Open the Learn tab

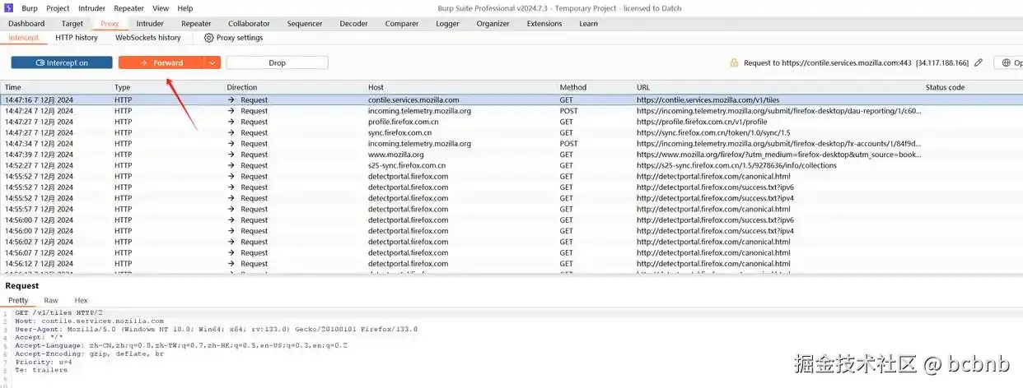click(588, 24)
